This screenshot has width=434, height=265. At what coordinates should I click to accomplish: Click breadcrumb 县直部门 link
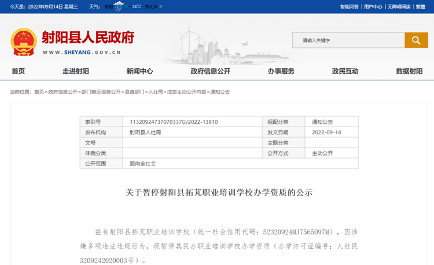[134, 92]
